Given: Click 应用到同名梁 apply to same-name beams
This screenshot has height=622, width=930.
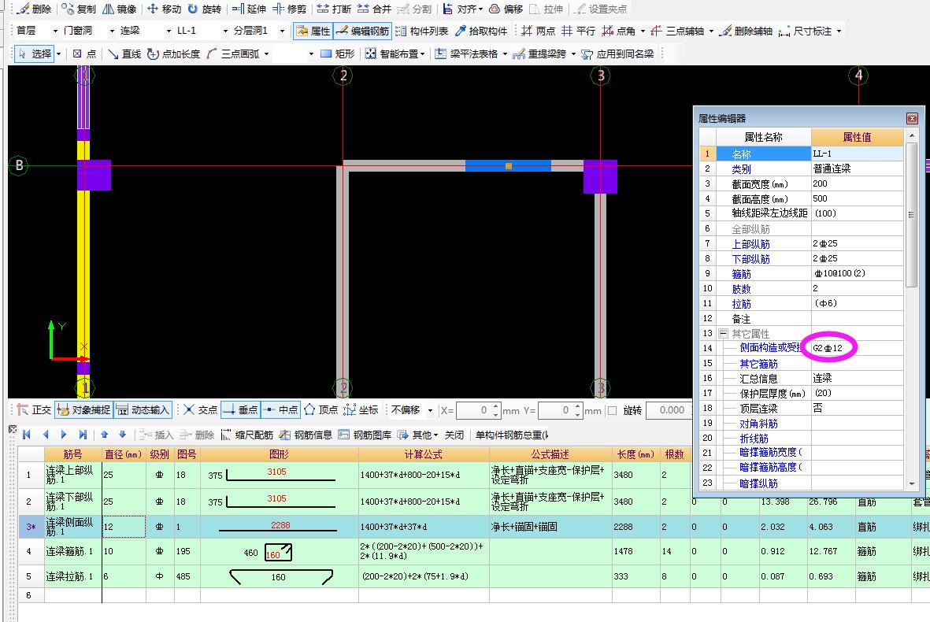Looking at the screenshot, I should pos(617,54).
